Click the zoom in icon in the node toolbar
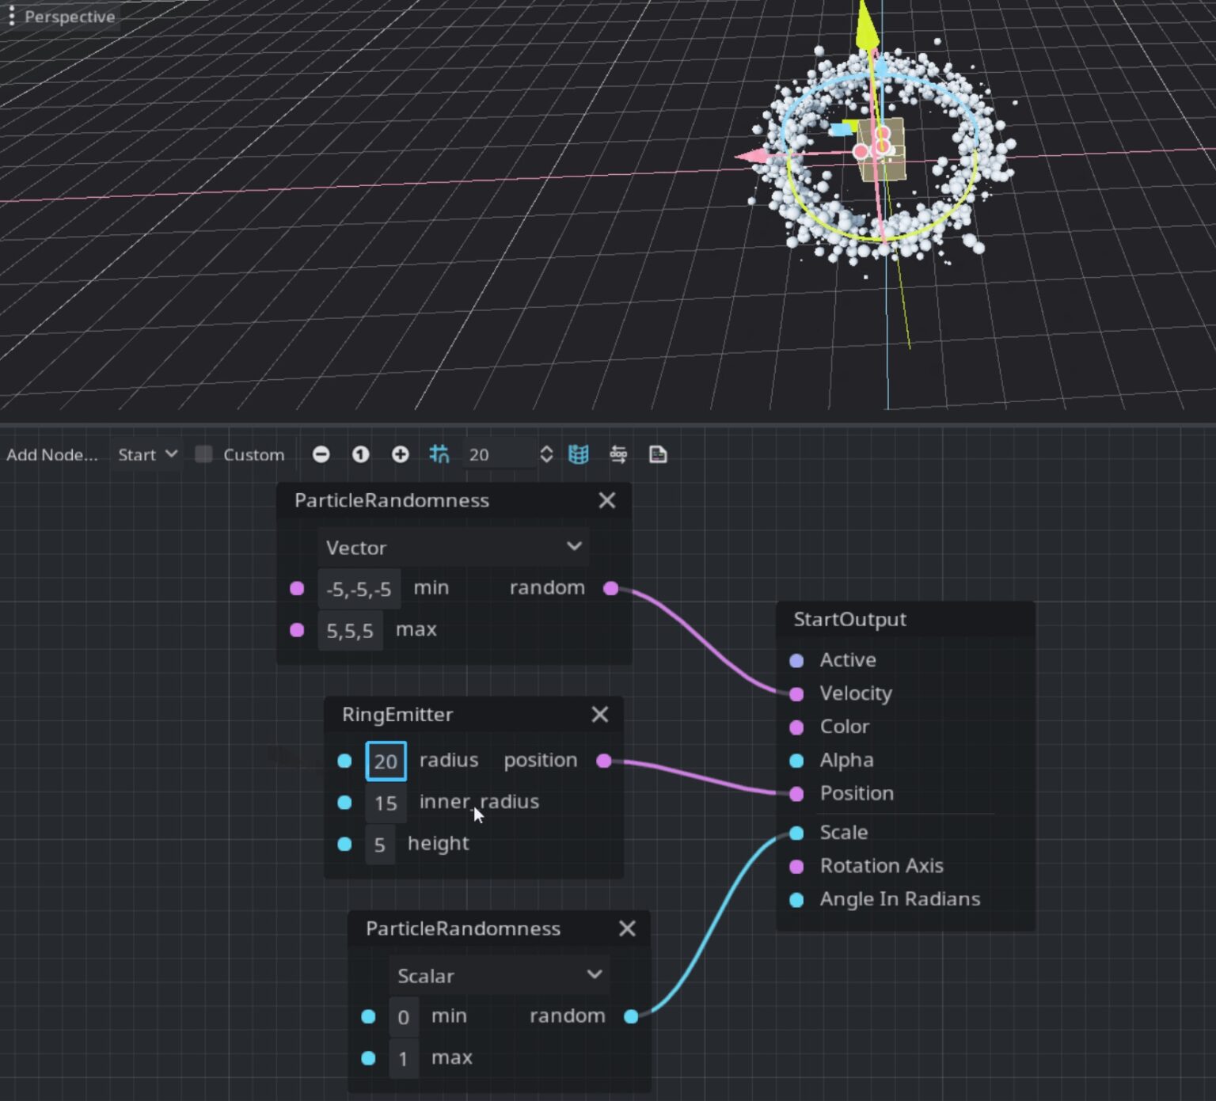This screenshot has height=1101, width=1216. coord(401,454)
